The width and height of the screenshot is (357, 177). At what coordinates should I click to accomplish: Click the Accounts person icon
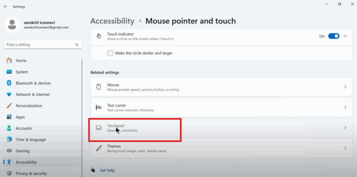pyautogui.click(x=9, y=128)
